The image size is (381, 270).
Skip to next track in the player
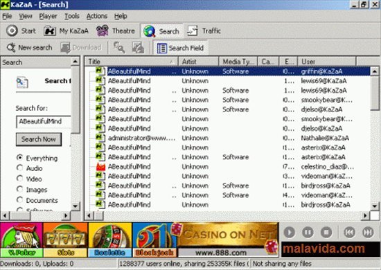368,232
